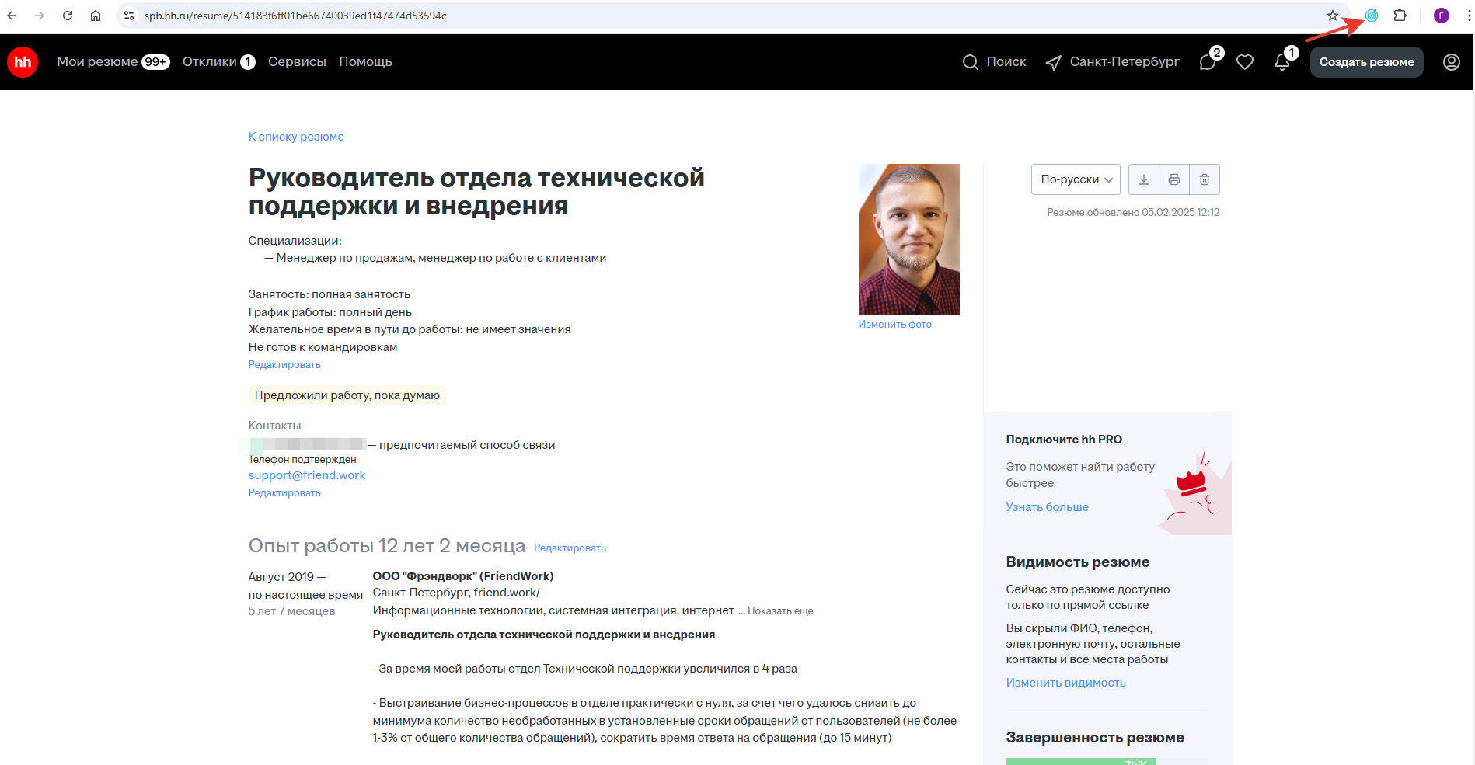Open the notifications bell icon
This screenshot has width=1475, height=765.
click(1282, 62)
